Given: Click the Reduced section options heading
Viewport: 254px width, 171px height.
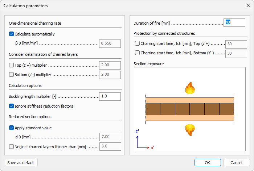Looking at the screenshot, I should point(30,117).
